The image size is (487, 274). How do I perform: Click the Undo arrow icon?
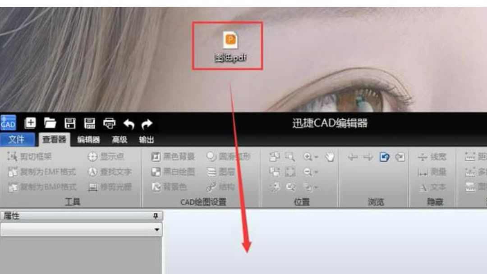129,124
